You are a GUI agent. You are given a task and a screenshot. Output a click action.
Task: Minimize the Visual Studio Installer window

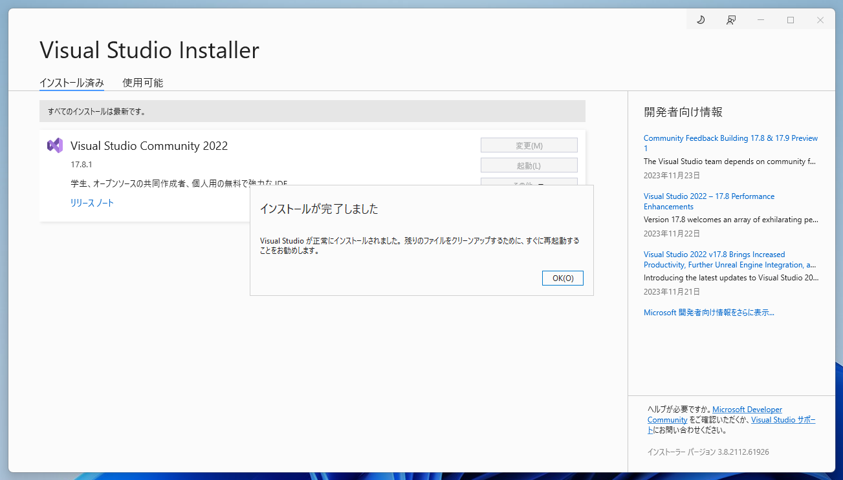pos(760,20)
